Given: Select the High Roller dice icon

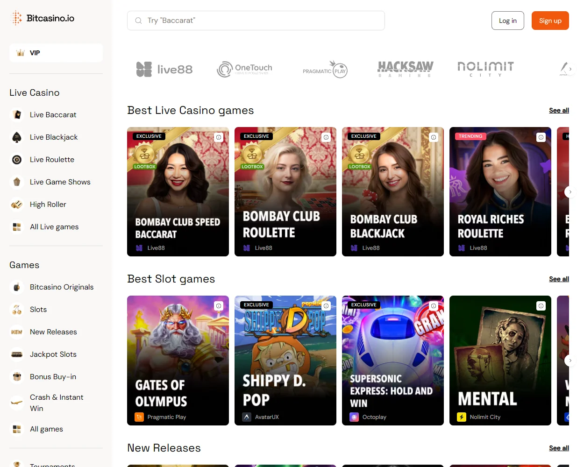Looking at the screenshot, I should 17,204.
